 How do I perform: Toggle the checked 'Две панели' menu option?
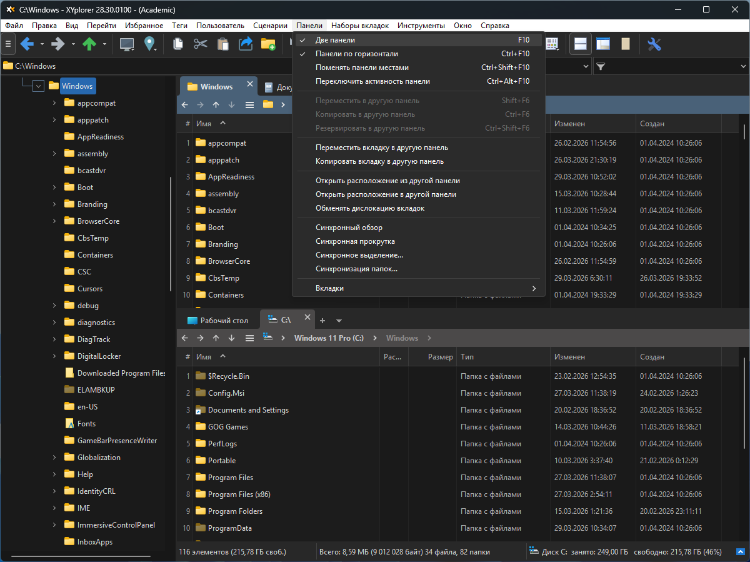point(335,40)
